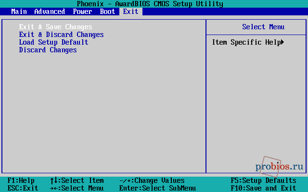308x192 pixels.
Task: Click the Select Menu heading
Action: (x=263, y=27)
